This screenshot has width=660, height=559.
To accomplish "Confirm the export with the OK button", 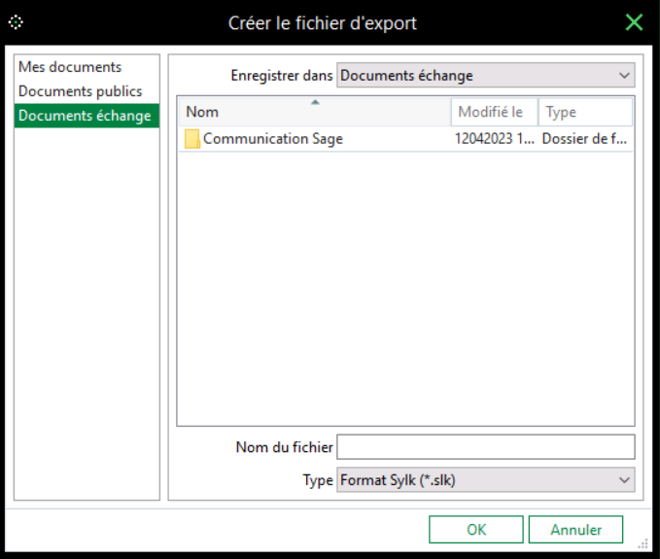I will pyautogui.click(x=476, y=530).
